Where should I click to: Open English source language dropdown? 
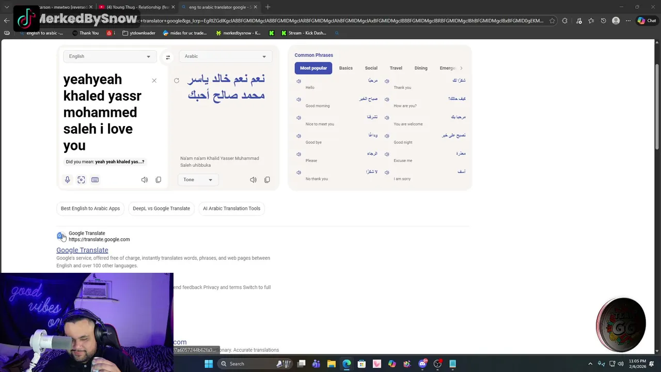pyautogui.click(x=109, y=56)
